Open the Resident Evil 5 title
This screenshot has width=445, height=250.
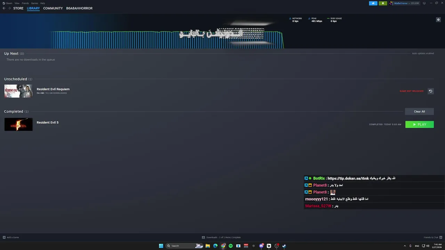[48, 123]
